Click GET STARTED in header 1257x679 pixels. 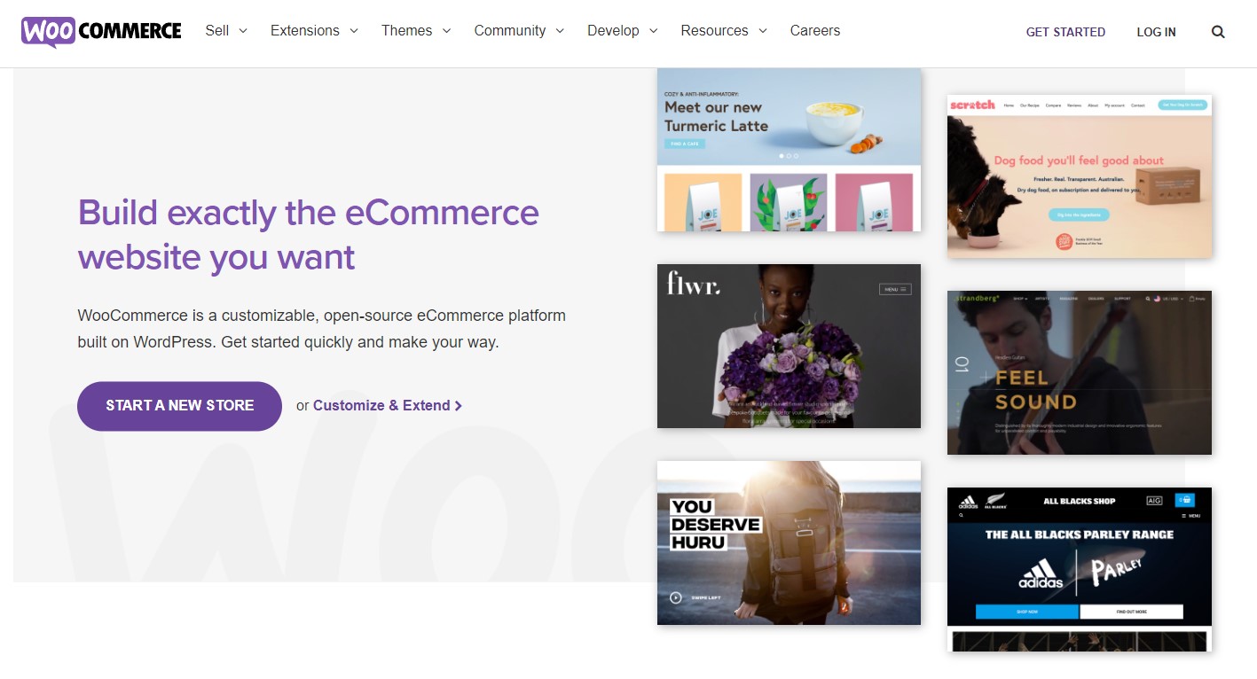pyautogui.click(x=1065, y=32)
